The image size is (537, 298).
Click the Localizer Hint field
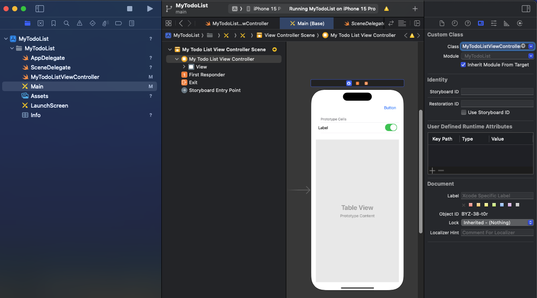point(497,233)
